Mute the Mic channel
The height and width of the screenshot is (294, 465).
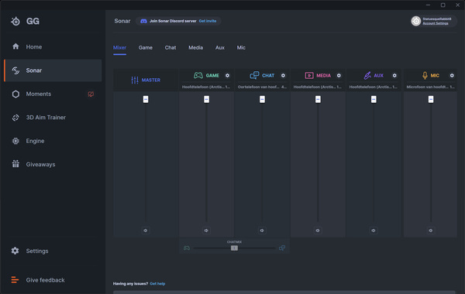tap(431, 231)
